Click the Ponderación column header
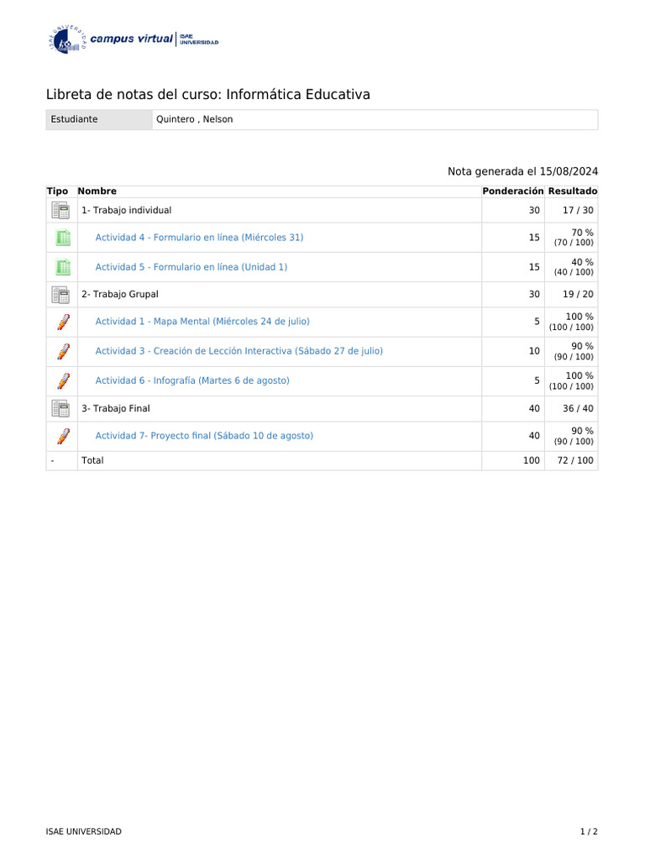This screenshot has height=860, width=645. [512, 191]
